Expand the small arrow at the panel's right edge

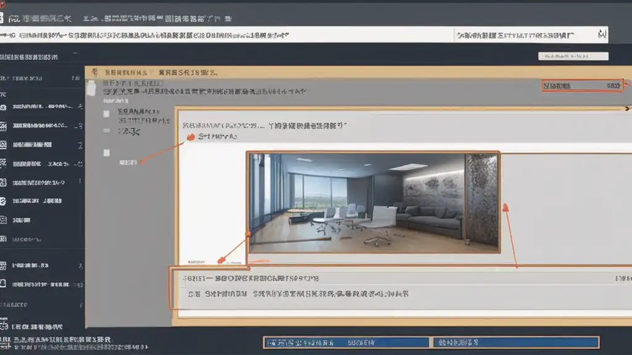[x=626, y=108]
